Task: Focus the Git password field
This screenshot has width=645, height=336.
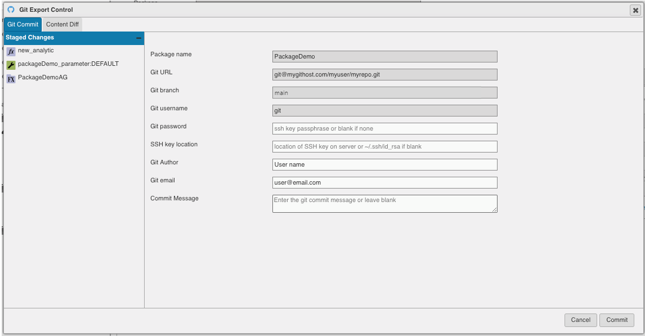Action: [x=384, y=128]
